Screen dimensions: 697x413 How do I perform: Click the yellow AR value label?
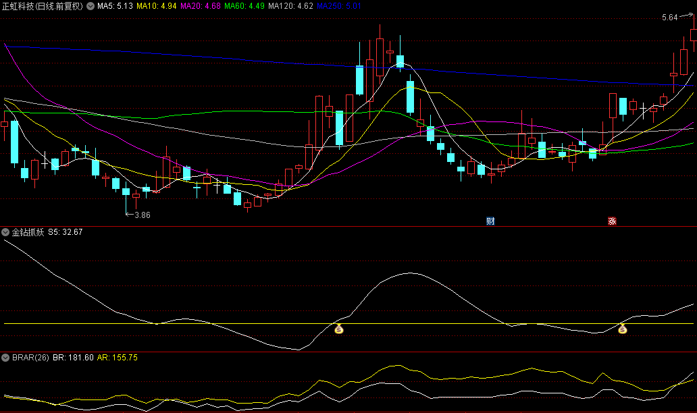pyautogui.click(x=118, y=357)
